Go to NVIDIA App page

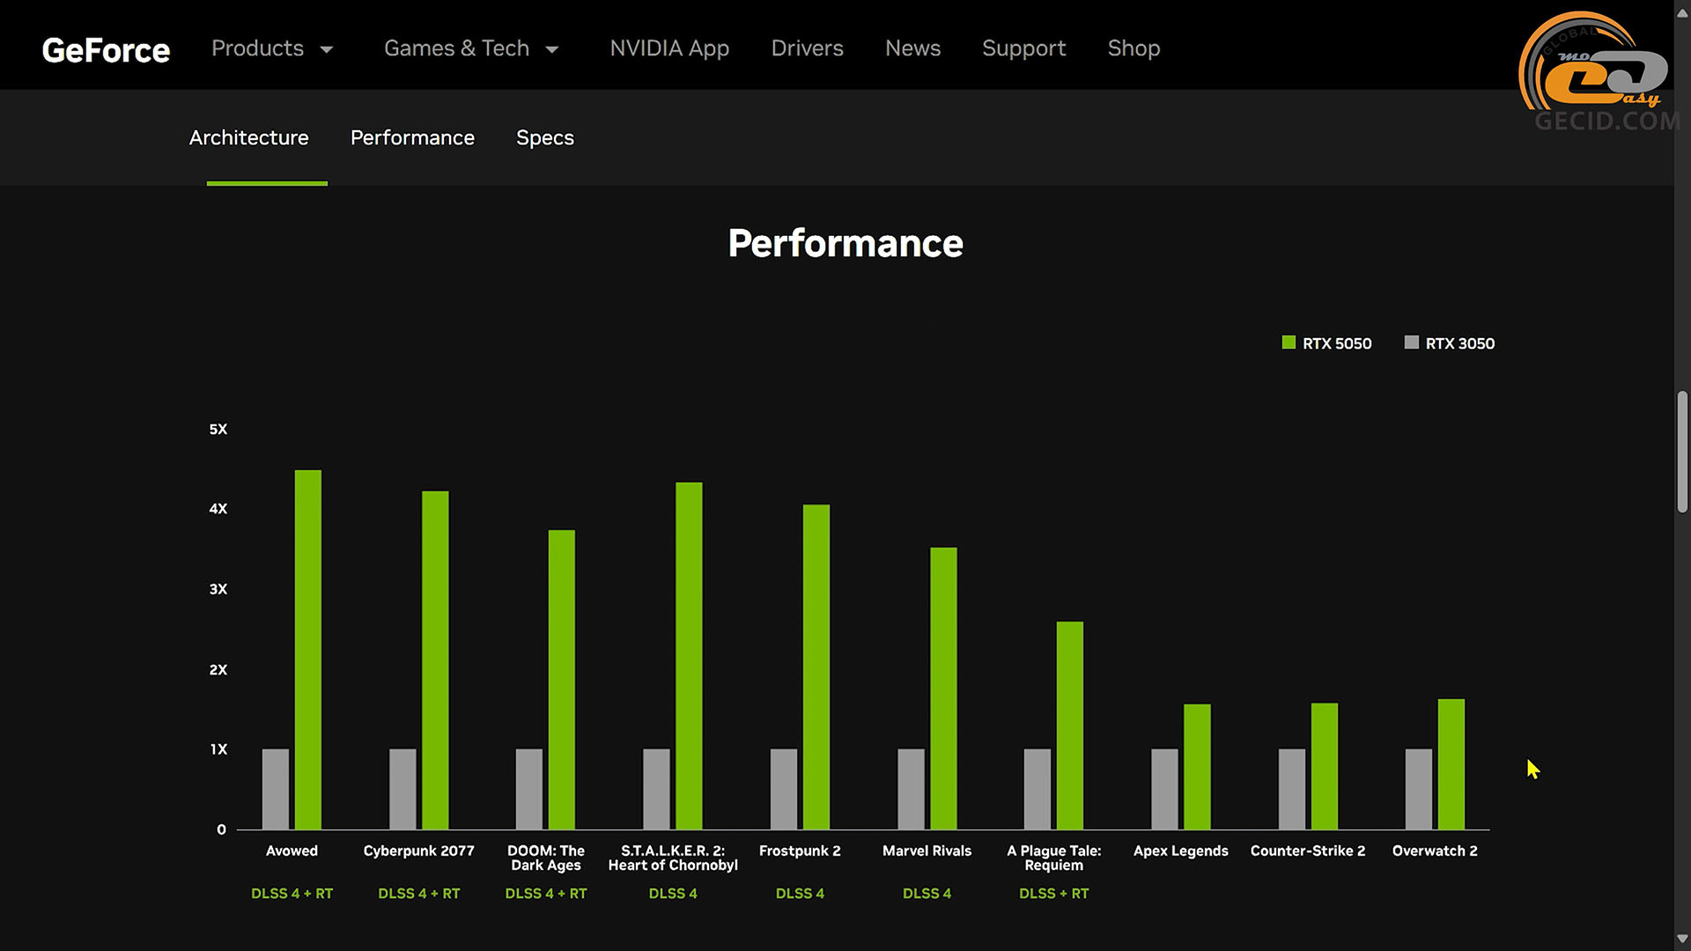pos(669,48)
